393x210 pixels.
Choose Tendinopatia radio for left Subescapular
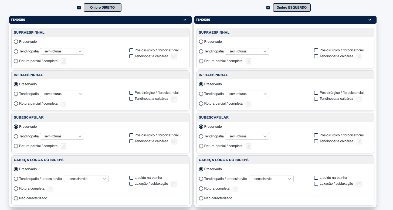click(201, 136)
